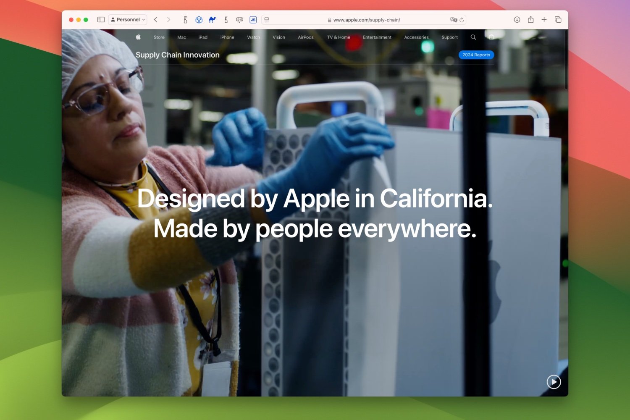
Task: Open the site search magnifier icon
Action: [x=473, y=37]
